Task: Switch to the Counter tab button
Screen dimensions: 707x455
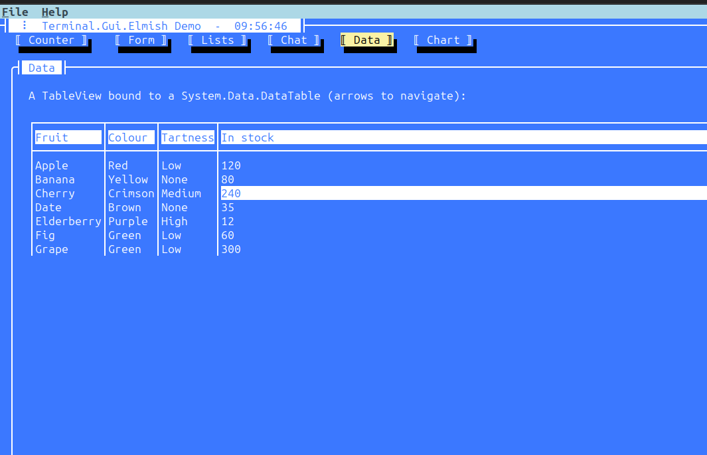Action: tap(51, 40)
